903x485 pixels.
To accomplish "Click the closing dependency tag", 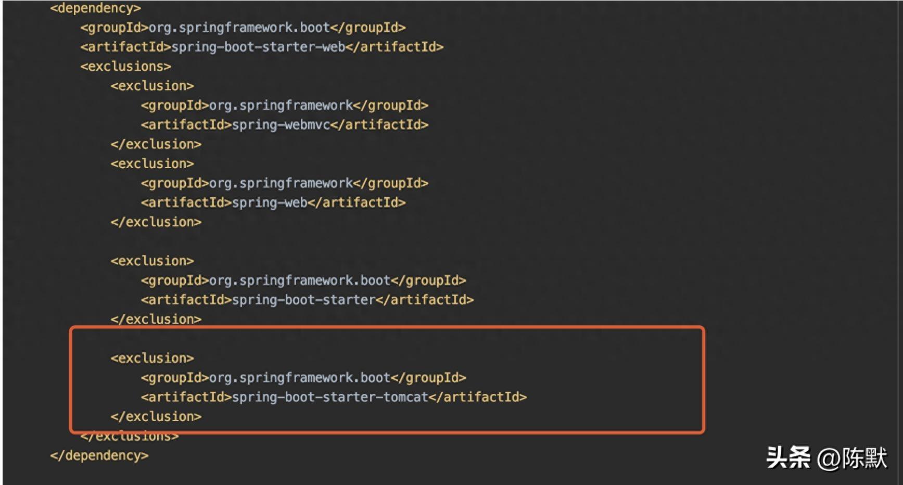I will coord(99,455).
